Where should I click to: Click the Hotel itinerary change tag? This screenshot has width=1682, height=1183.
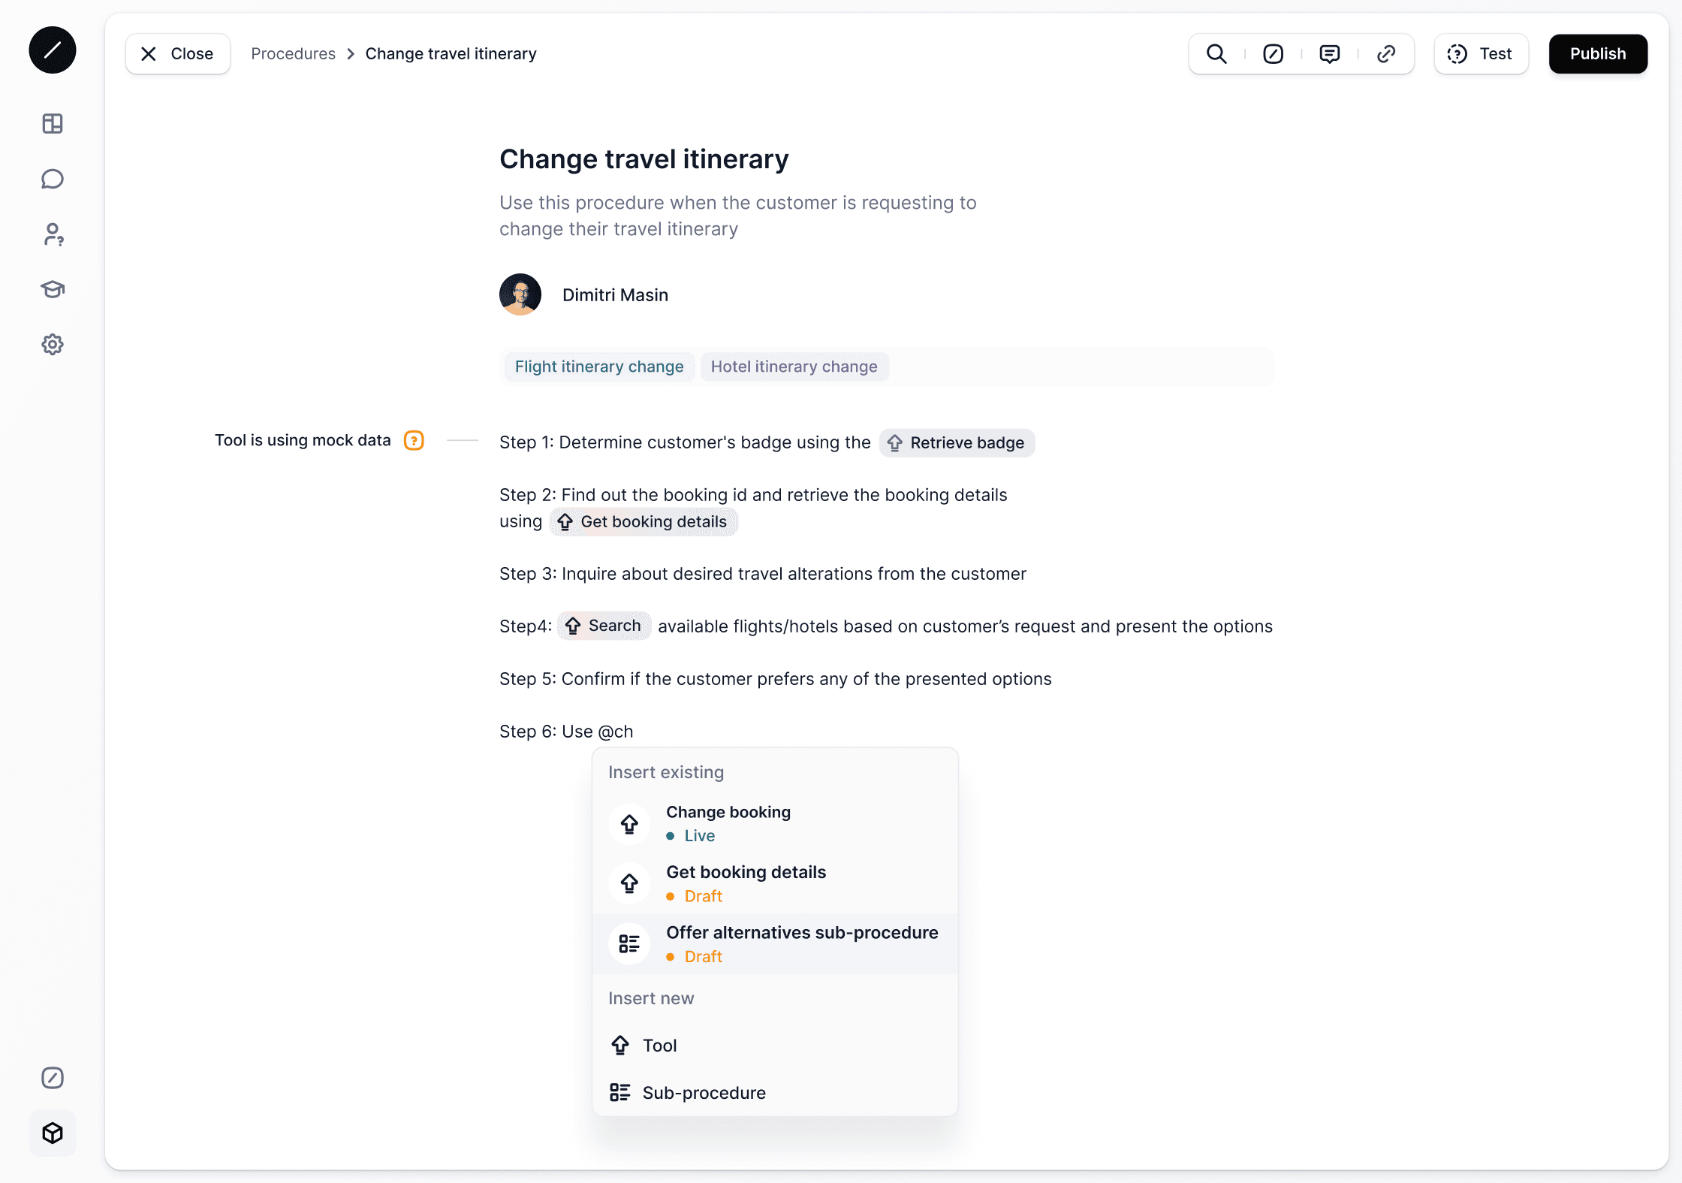(x=794, y=367)
